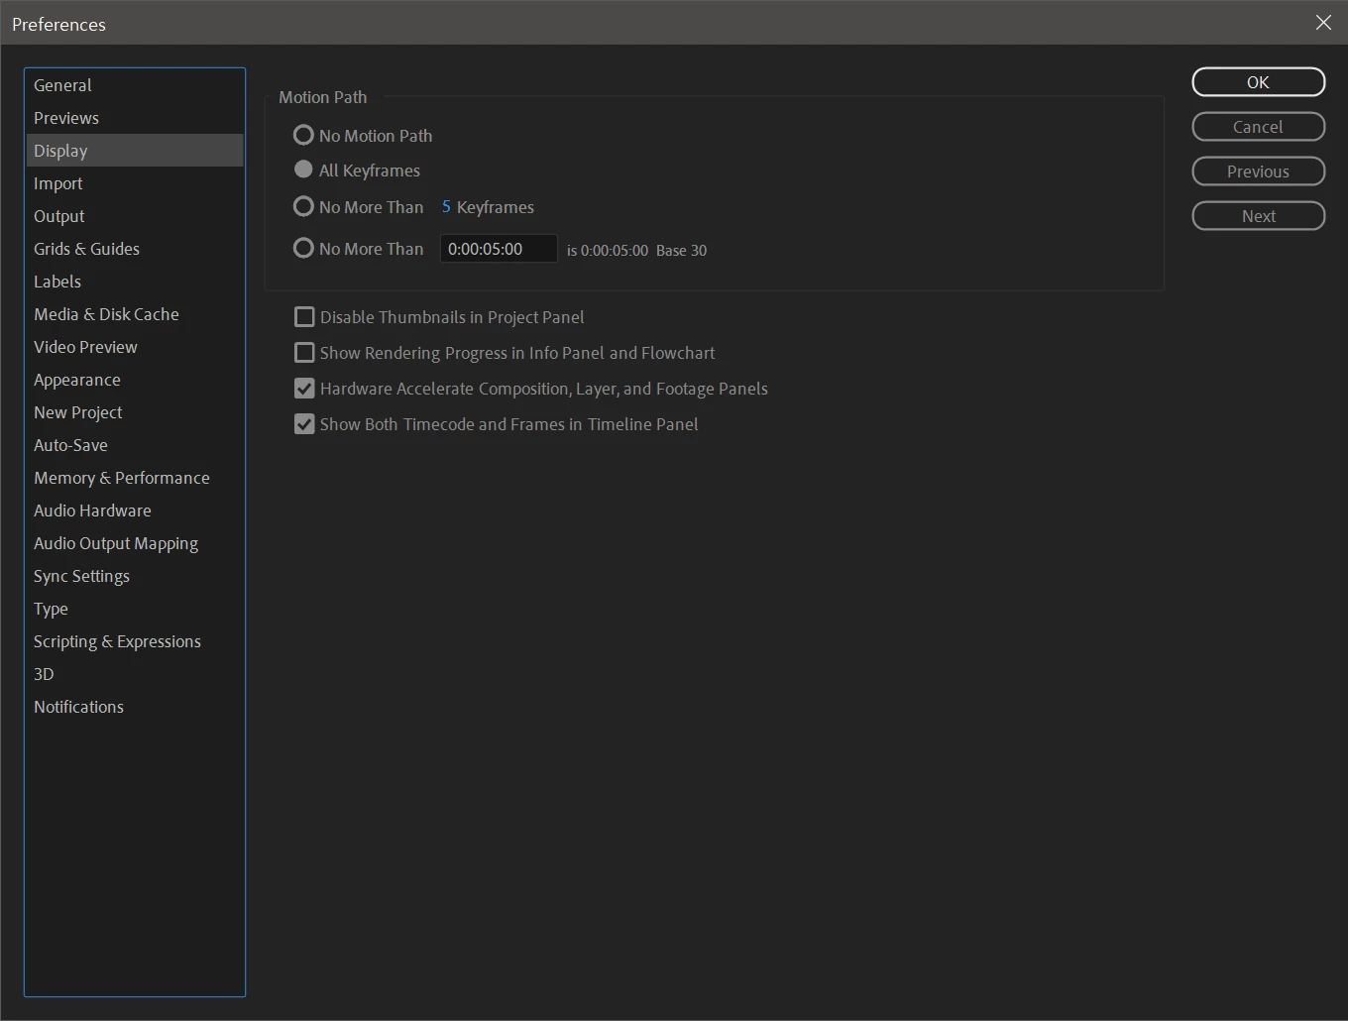Click the Motion Path group label
The image size is (1348, 1021).
click(x=322, y=97)
